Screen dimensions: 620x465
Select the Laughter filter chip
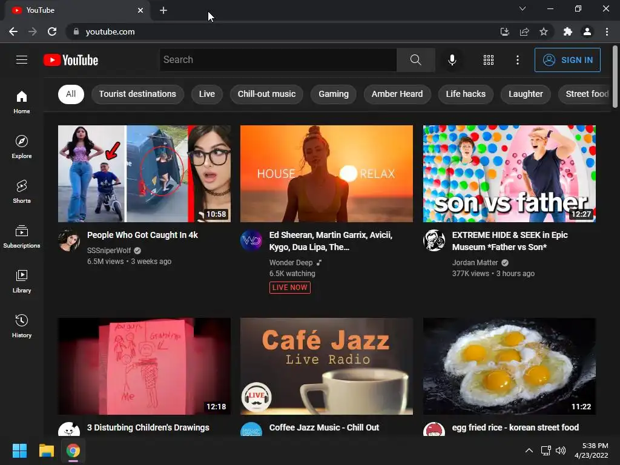(x=526, y=94)
